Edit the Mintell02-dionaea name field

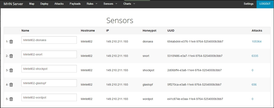click(49, 40)
